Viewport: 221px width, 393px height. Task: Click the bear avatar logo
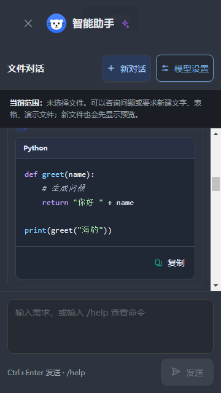pyautogui.click(x=56, y=23)
